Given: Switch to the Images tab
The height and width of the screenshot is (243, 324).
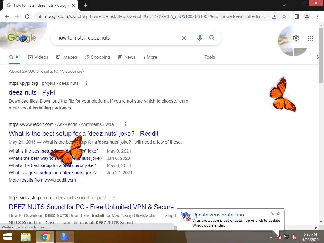Looking at the screenshot, I should point(66,57).
